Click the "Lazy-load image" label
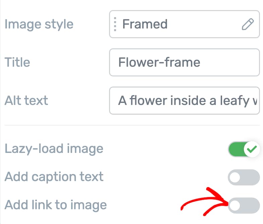 point(54,149)
